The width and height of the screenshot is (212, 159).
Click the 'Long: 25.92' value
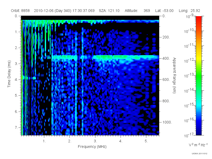[x=189, y=11]
